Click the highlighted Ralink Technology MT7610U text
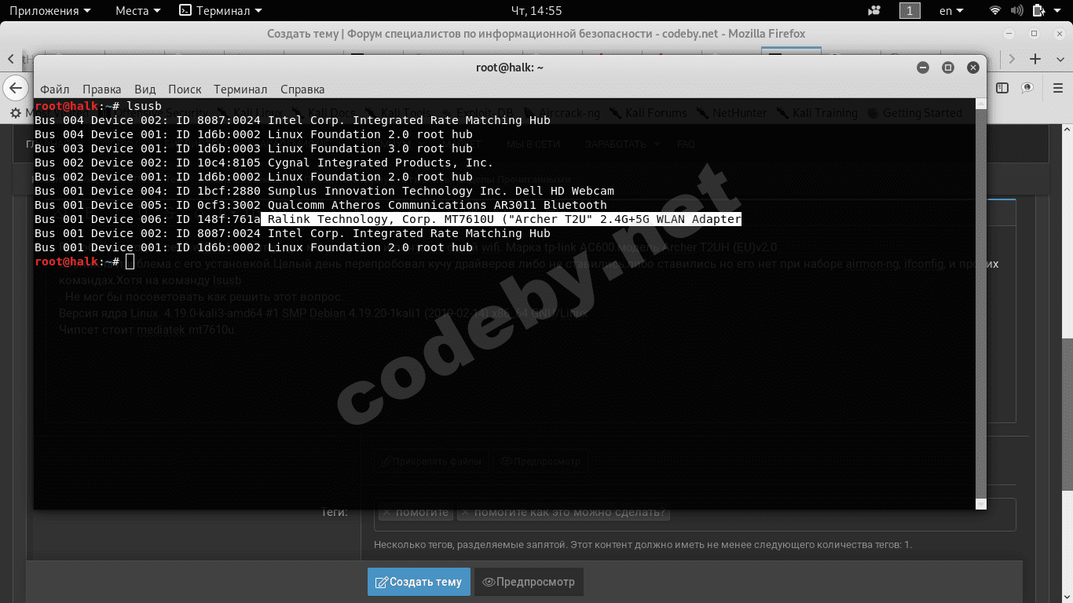This screenshot has width=1073, height=603. point(501,219)
